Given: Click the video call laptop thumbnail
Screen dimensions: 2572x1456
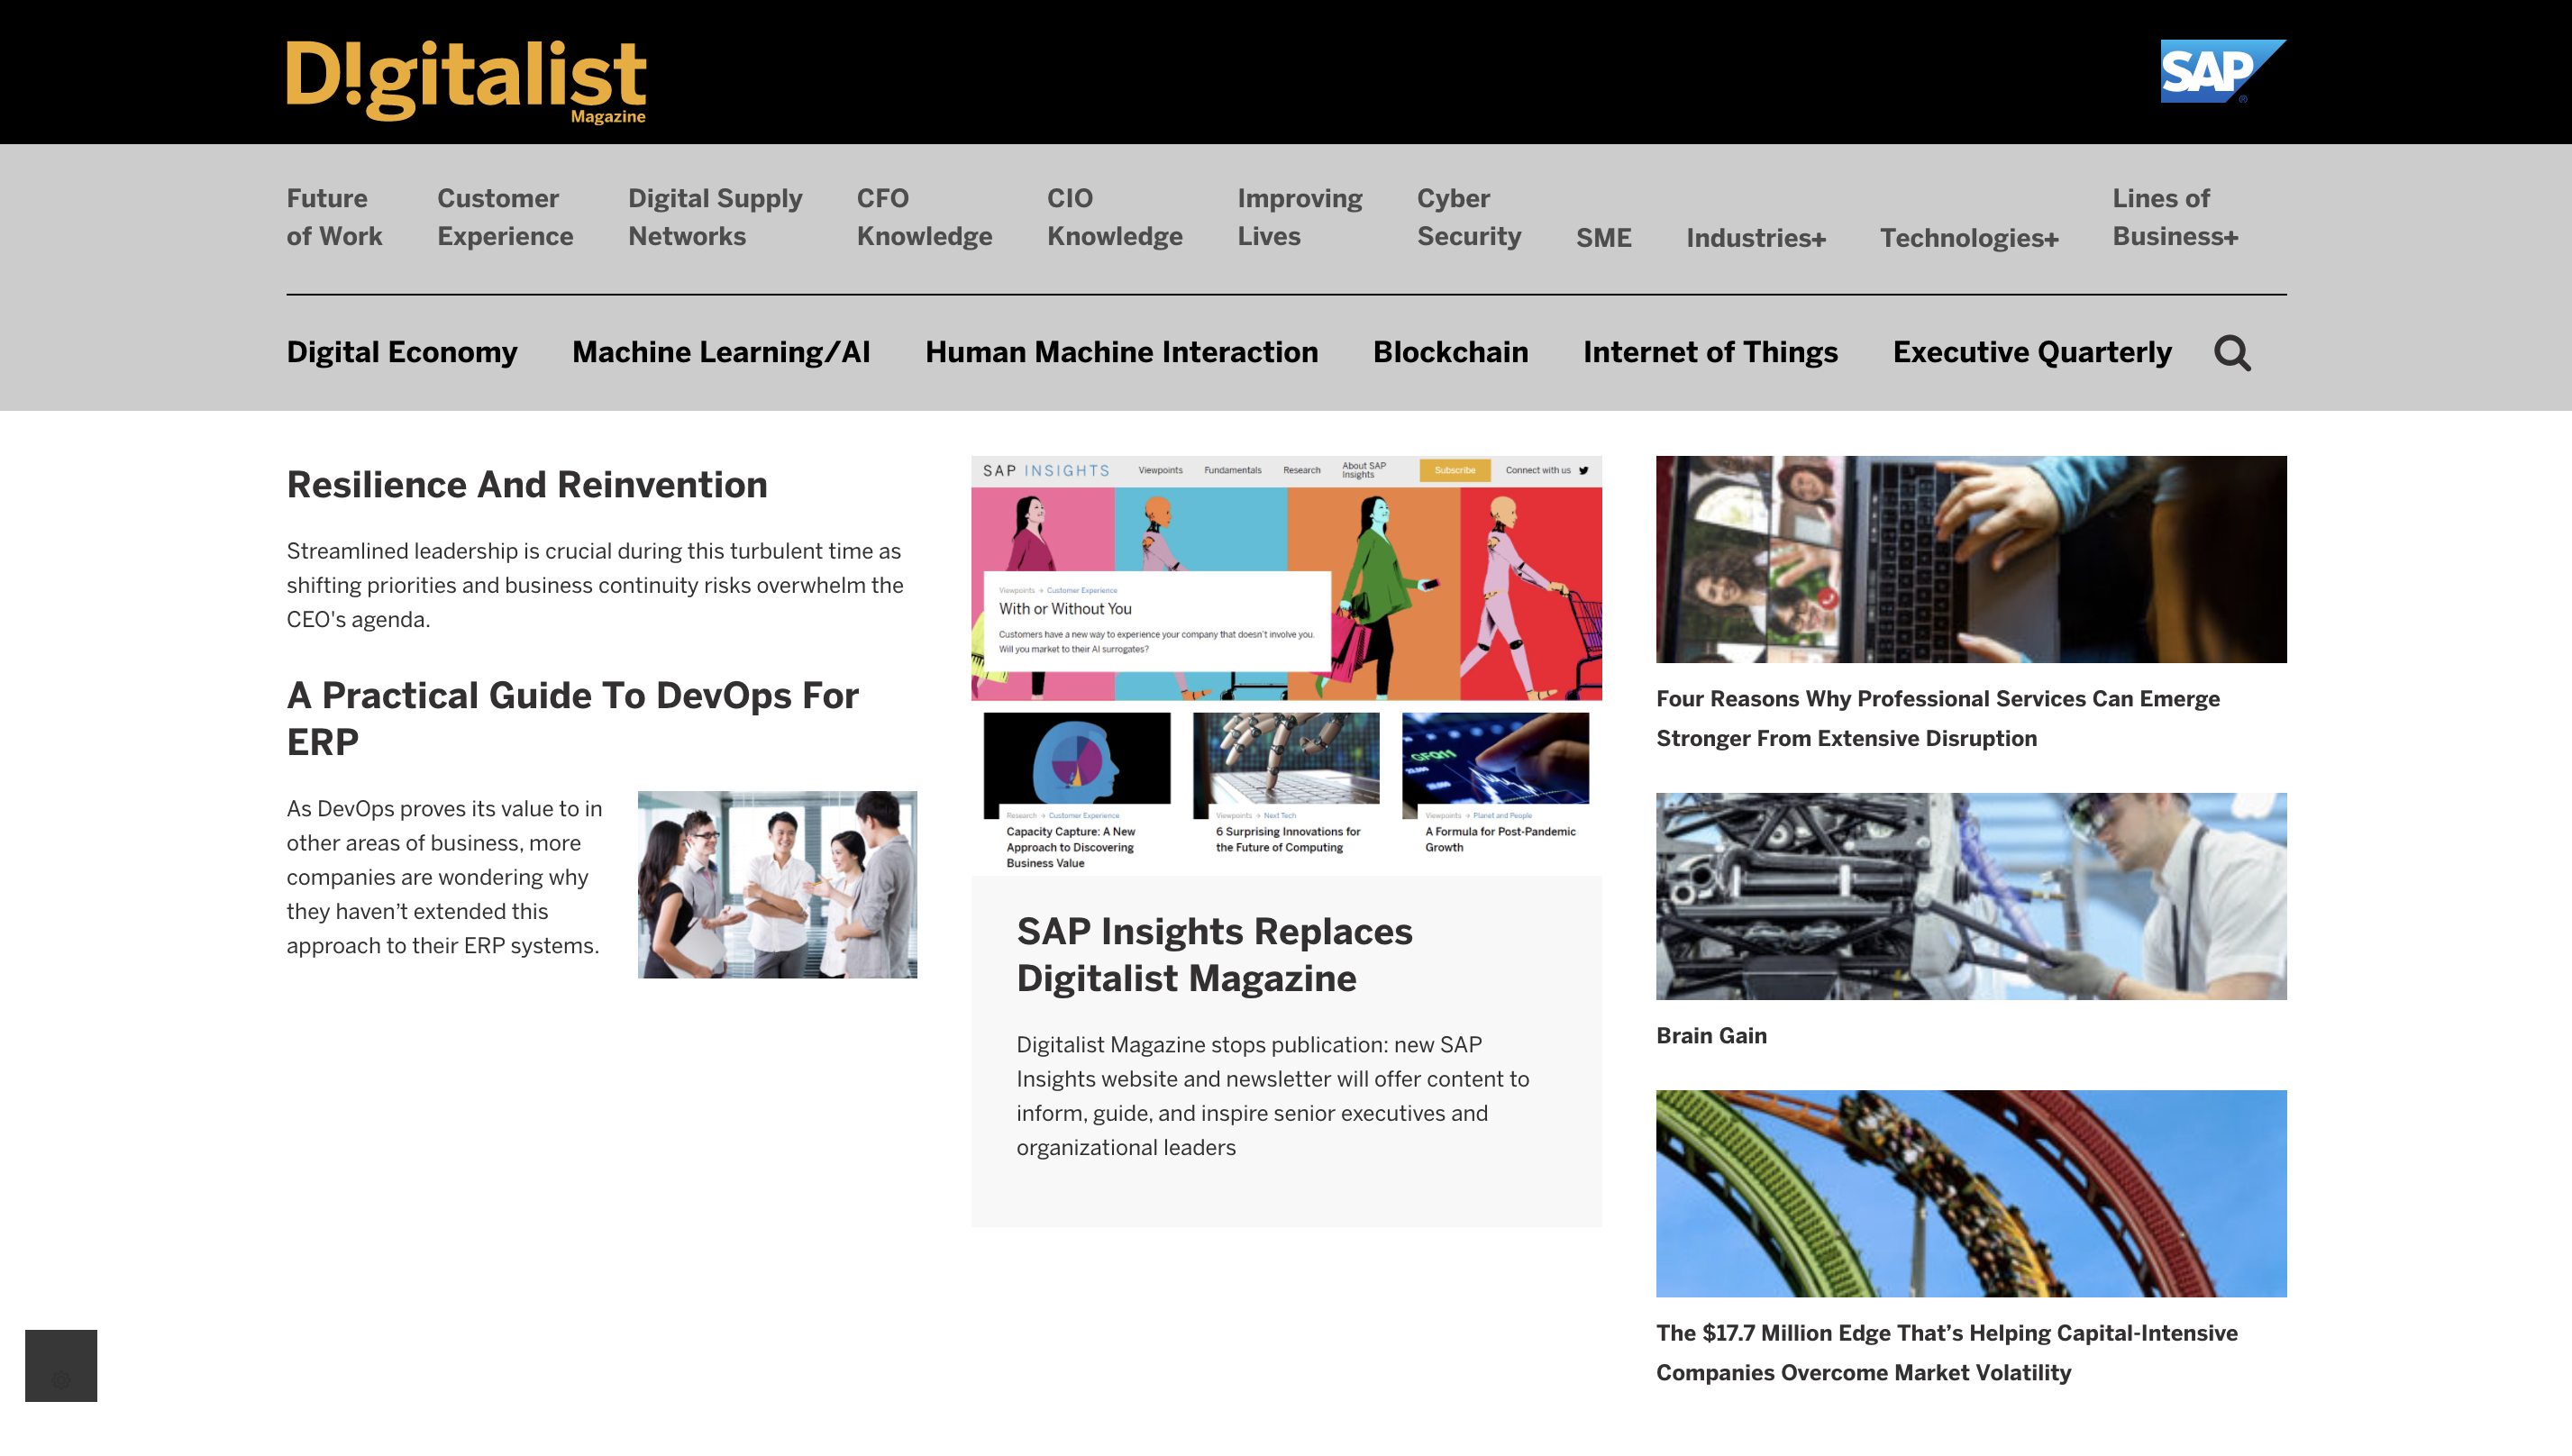Looking at the screenshot, I should coord(1970,559).
